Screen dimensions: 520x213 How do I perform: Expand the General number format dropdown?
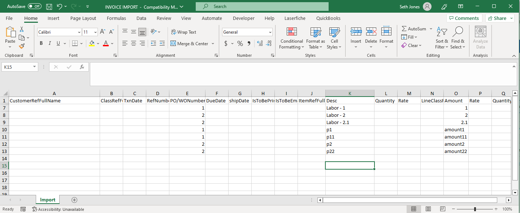click(270, 32)
